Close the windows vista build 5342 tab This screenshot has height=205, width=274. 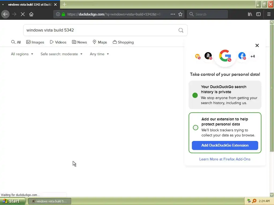[55, 5]
